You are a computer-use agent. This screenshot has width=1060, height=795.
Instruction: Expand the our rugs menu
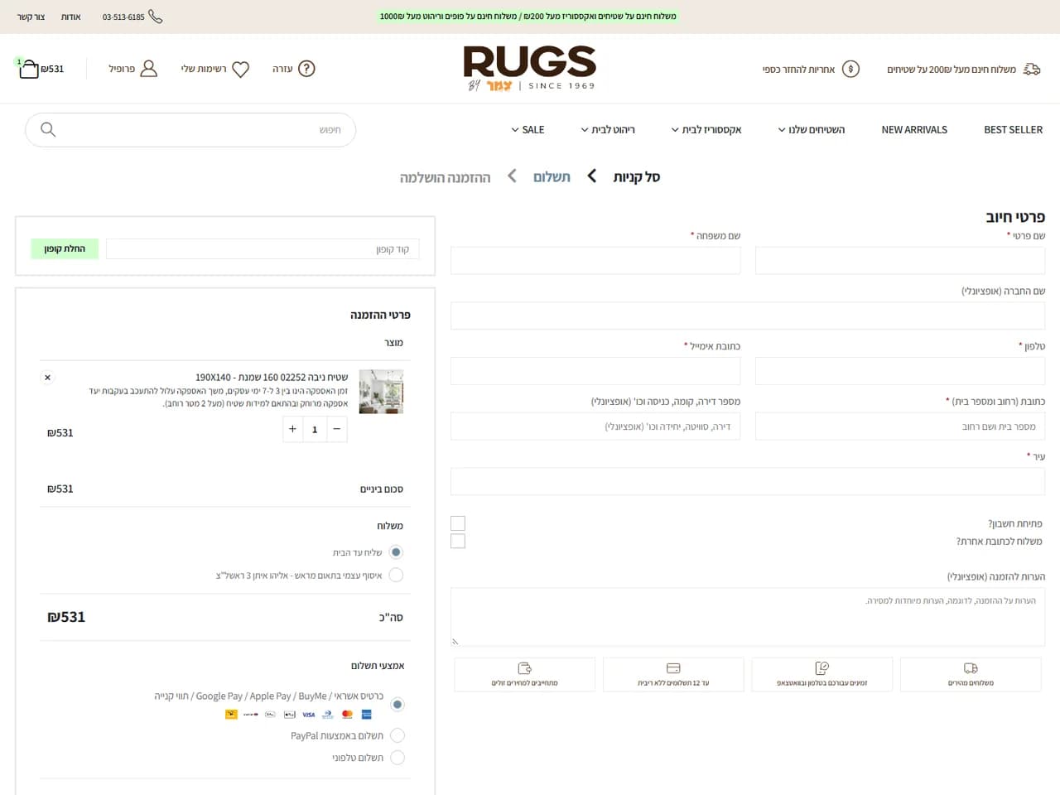pos(812,130)
